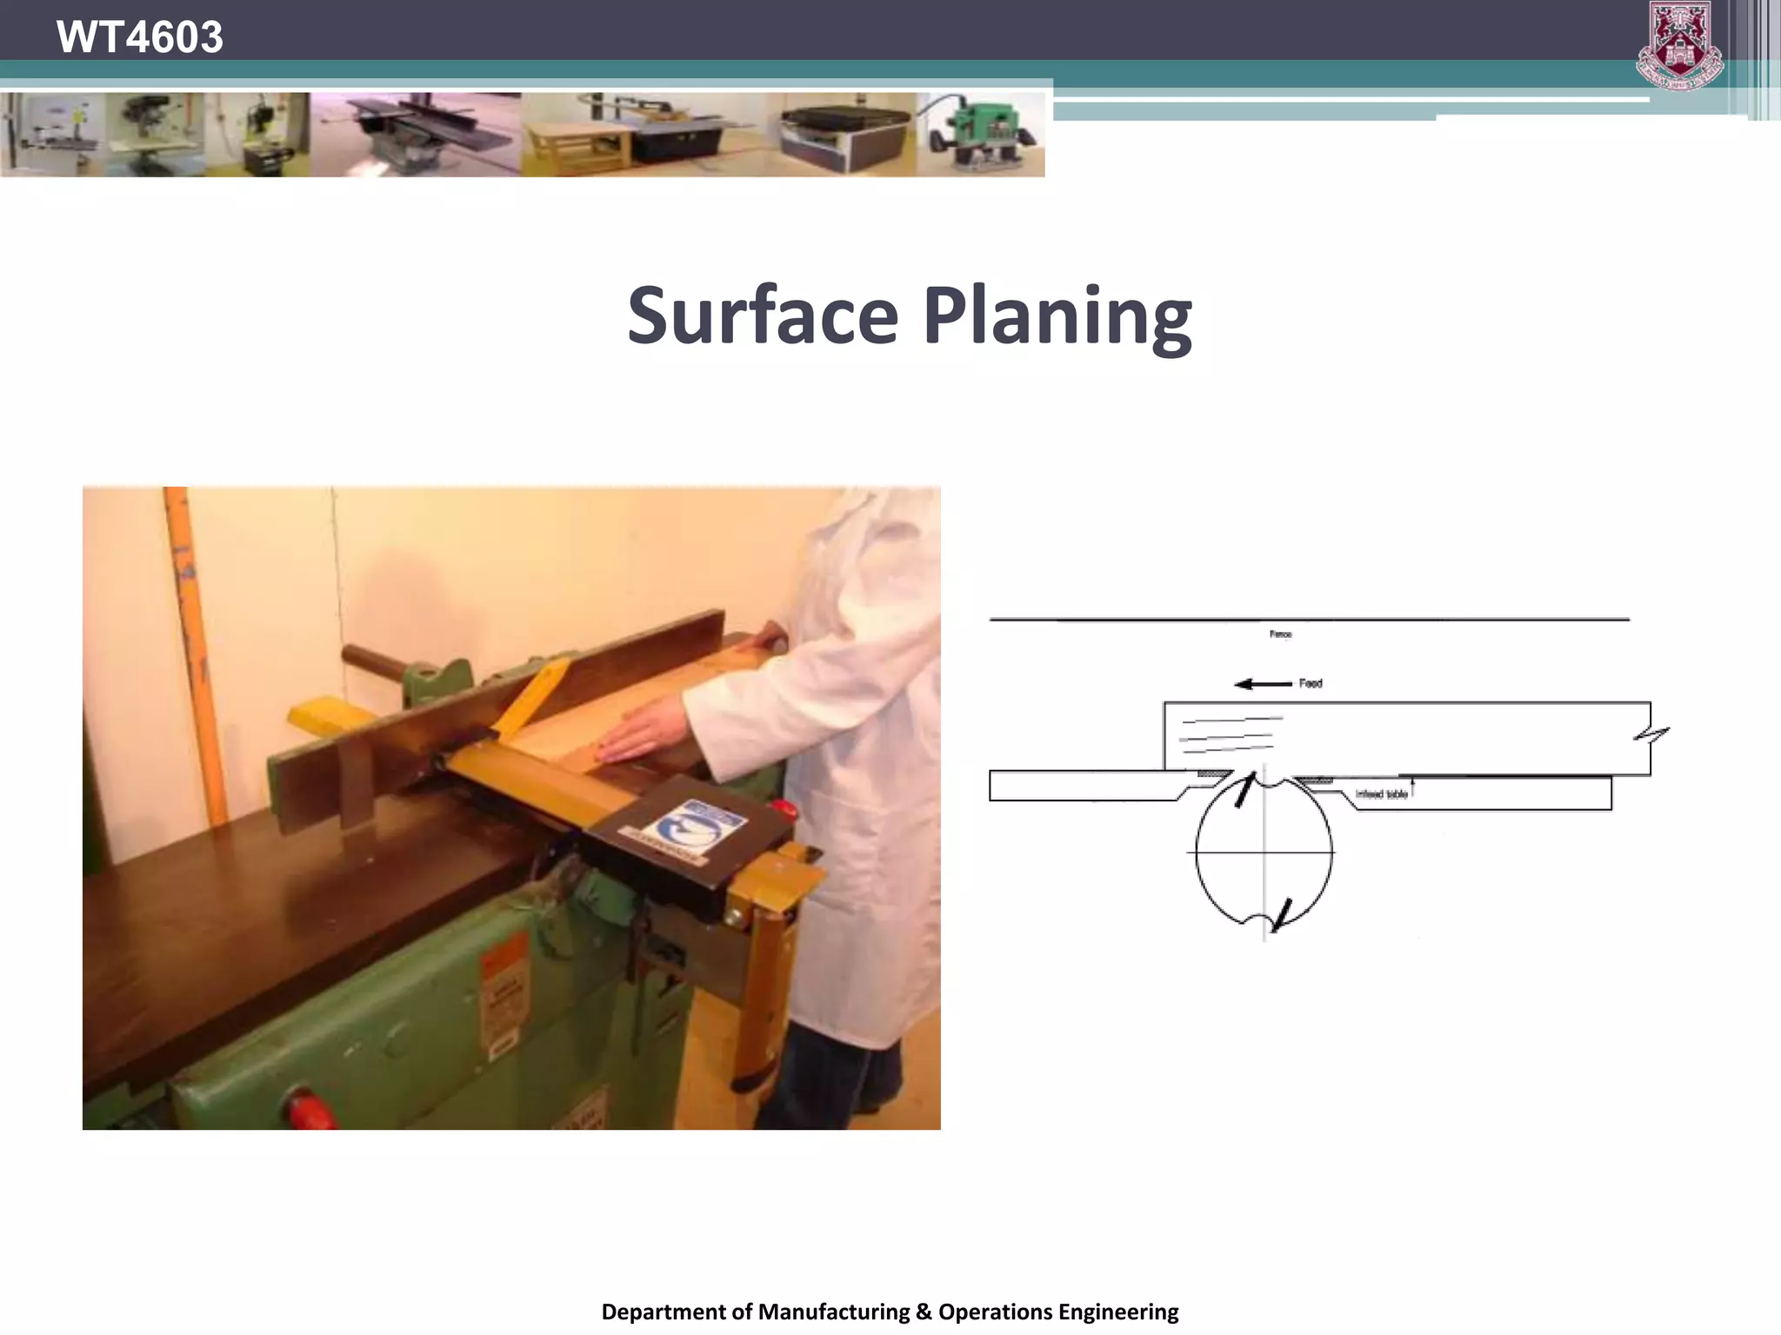Click the Fence label in diagram
This screenshot has width=1781, height=1335.
pos(1280,634)
